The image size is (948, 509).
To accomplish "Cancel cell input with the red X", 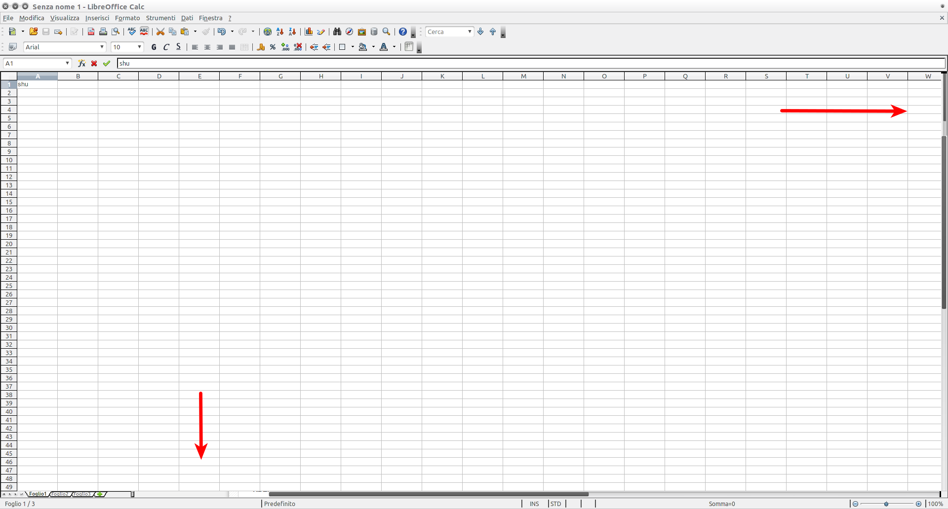I will [94, 63].
